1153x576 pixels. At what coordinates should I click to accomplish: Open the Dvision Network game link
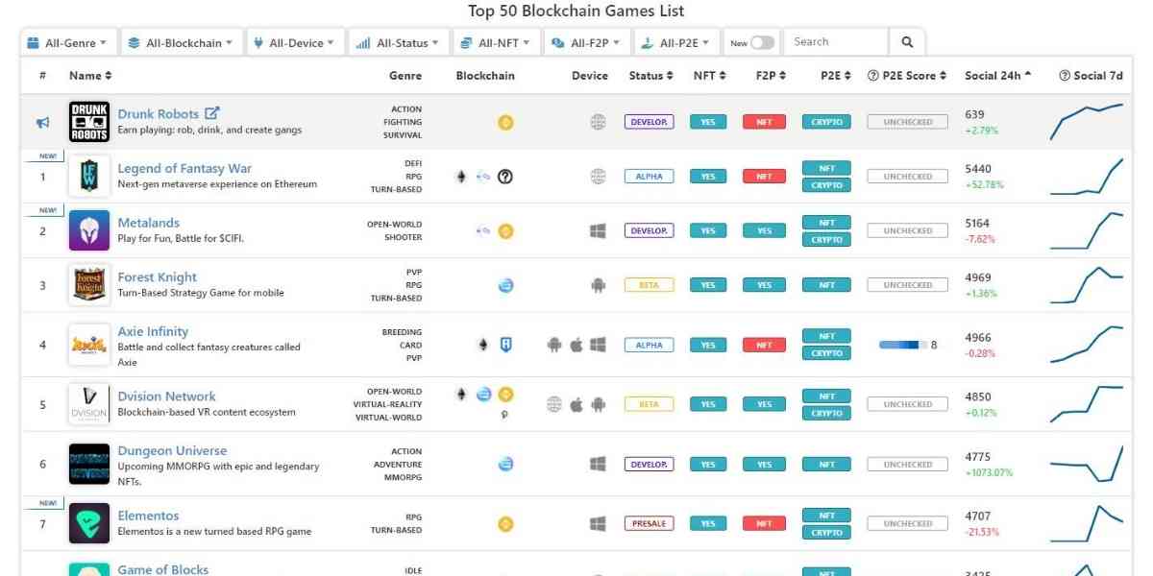click(x=167, y=396)
